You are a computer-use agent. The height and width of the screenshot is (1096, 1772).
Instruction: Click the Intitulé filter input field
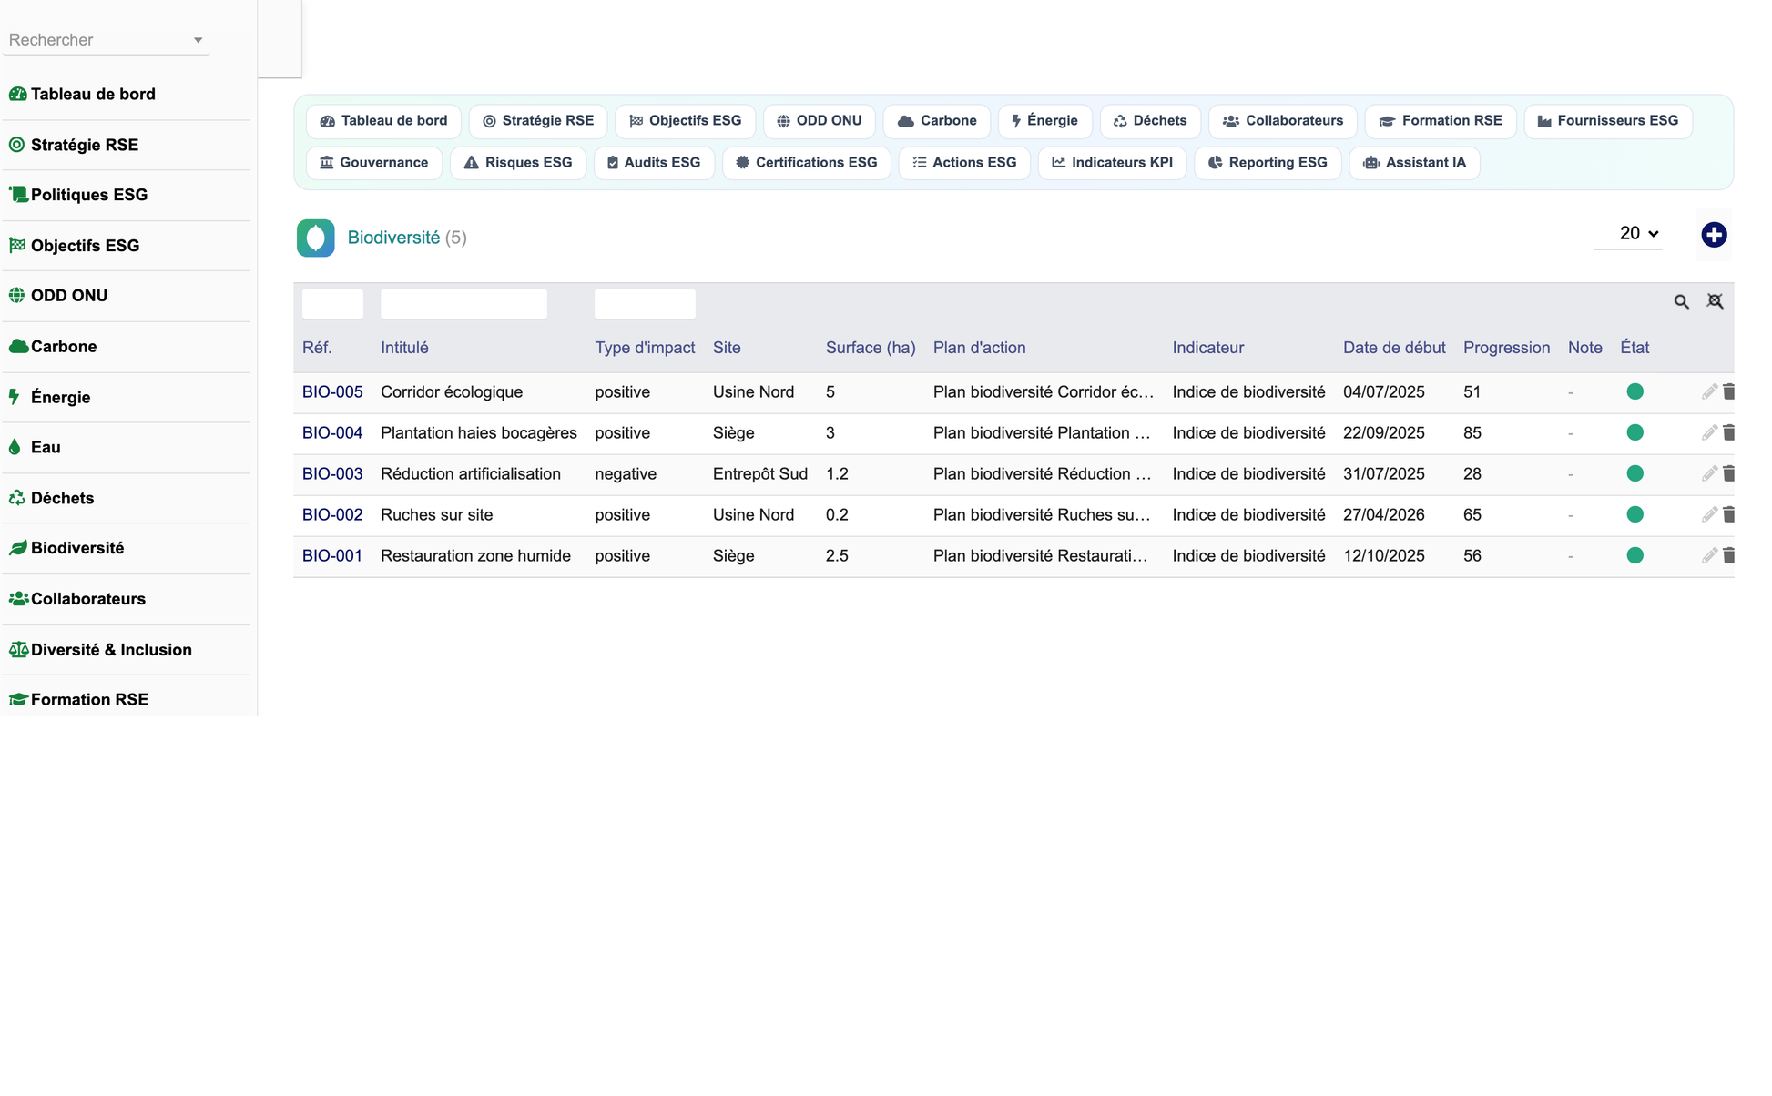point(463,303)
